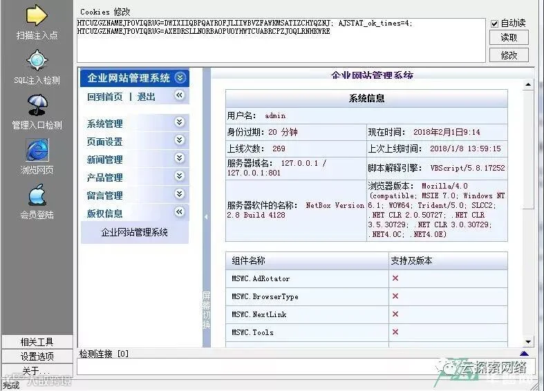
Task: Click the red X beside MSWC.Tools
Action: 395,332
